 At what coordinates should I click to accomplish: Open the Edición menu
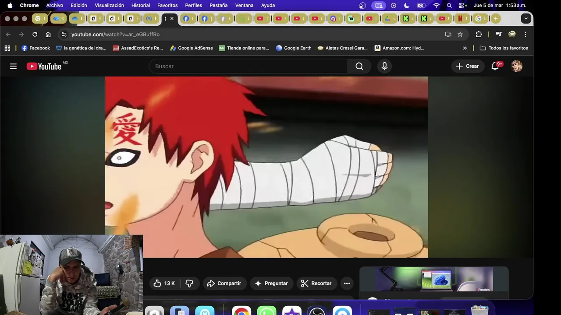click(x=79, y=5)
